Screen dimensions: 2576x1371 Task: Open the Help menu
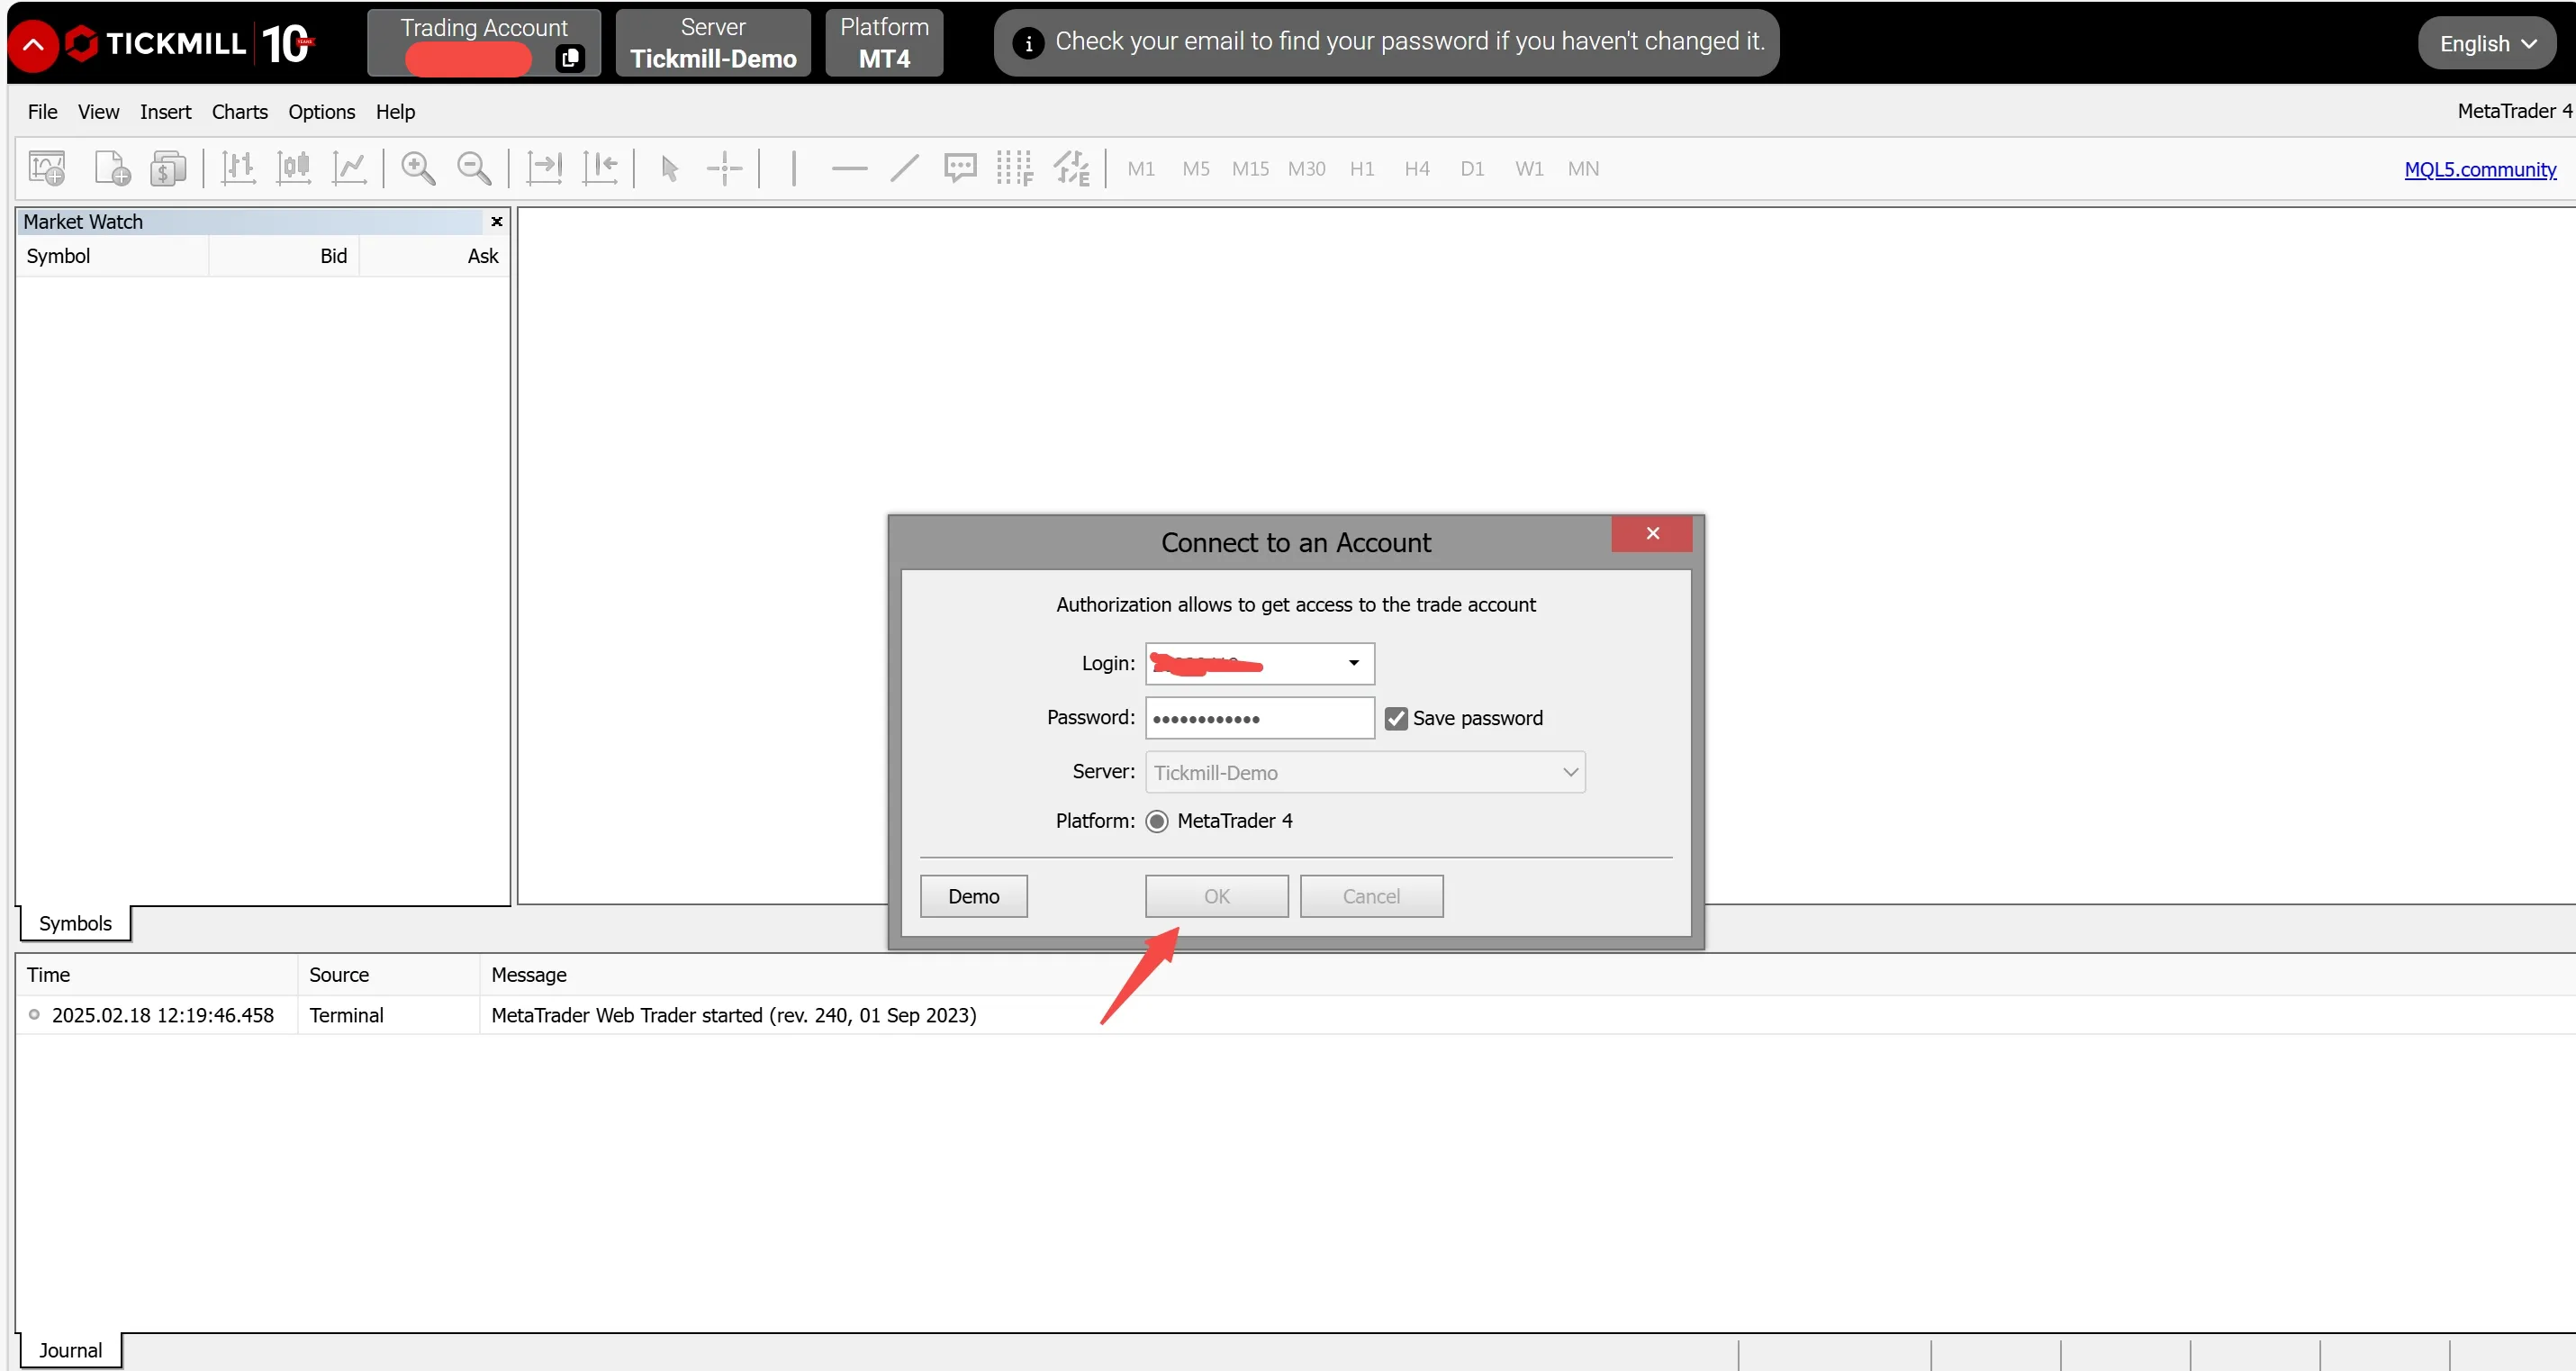coord(395,111)
